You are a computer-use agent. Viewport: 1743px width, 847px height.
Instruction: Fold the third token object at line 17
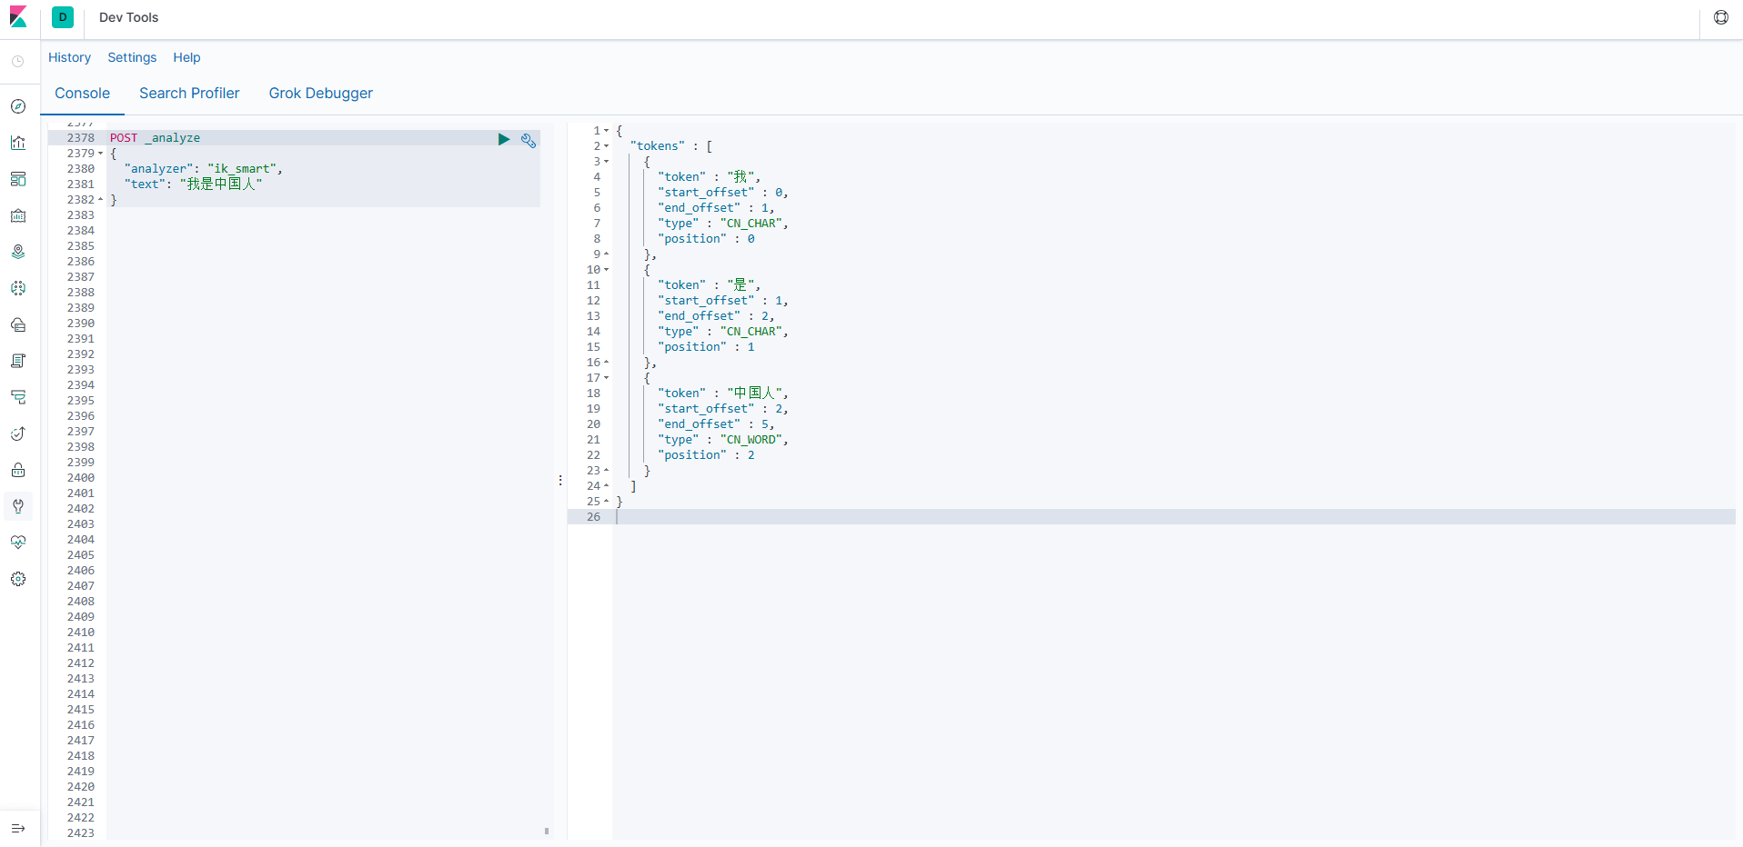607,378
